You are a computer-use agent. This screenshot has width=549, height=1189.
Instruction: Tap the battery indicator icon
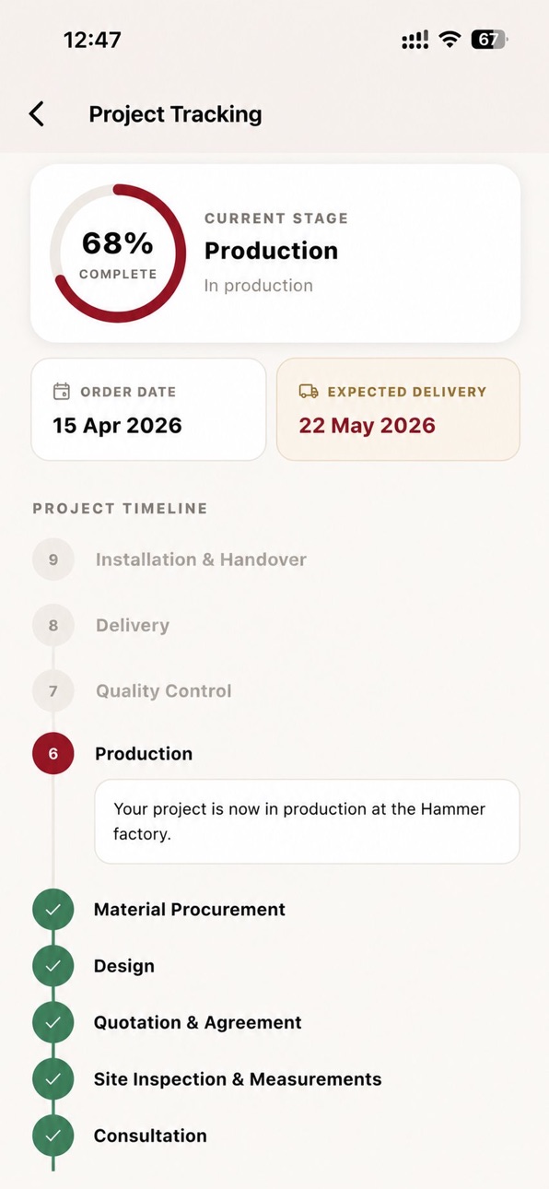tap(489, 40)
